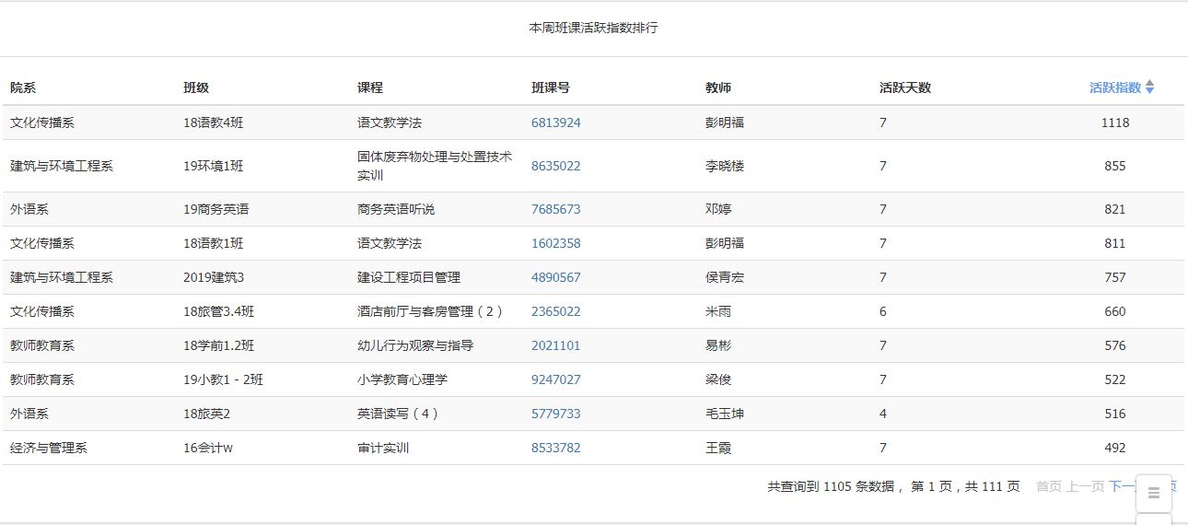Open class number 2021101
This screenshot has width=1188, height=525.
click(x=556, y=345)
